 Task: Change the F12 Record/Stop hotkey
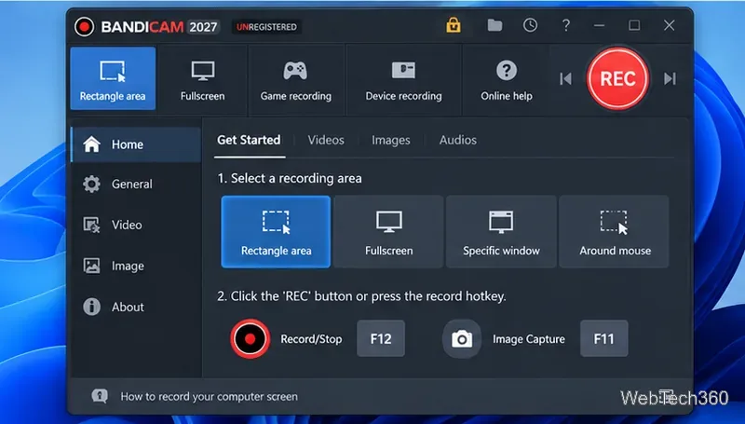pyautogui.click(x=381, y=338)
